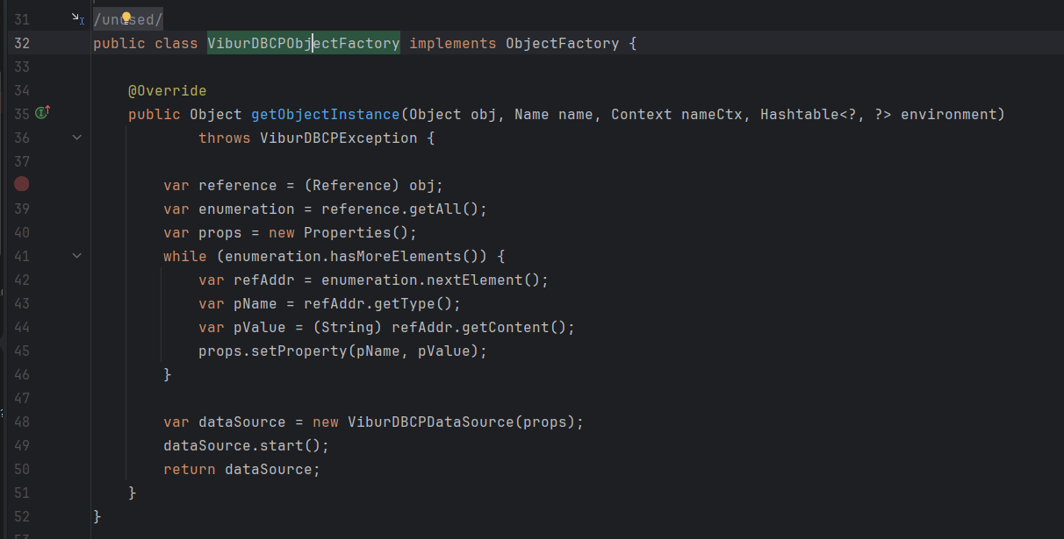The height and width of the screenshot is (539, 1064).
Task: Click the @Override annotation
Action: click(167, 90)
